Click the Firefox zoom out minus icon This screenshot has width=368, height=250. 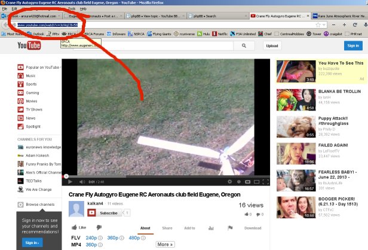pyautogui.click(x=334, y=25)
